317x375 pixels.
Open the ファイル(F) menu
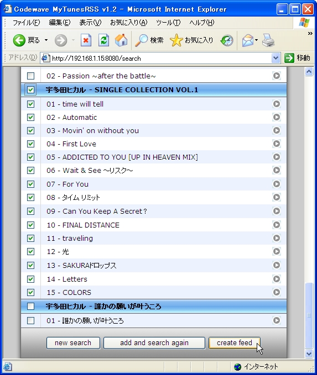click(26, 23)
